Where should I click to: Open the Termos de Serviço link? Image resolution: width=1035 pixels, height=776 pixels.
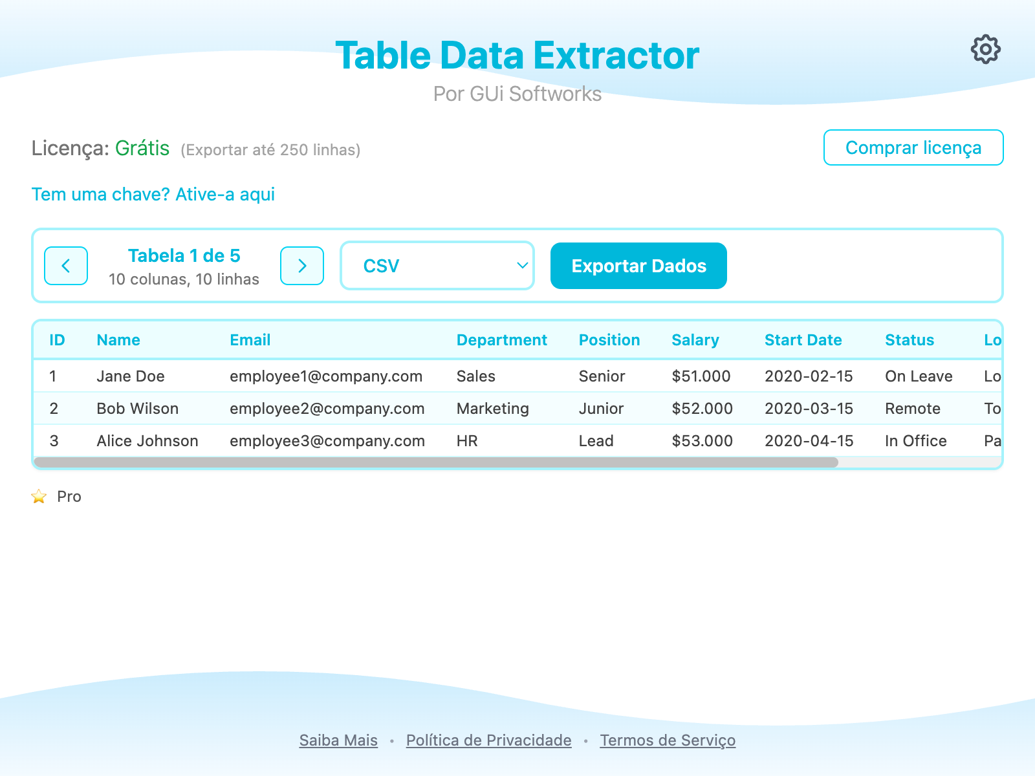coord(667,740)
